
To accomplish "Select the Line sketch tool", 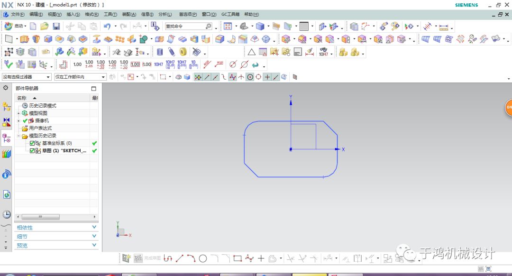I will tap(180, 258).
